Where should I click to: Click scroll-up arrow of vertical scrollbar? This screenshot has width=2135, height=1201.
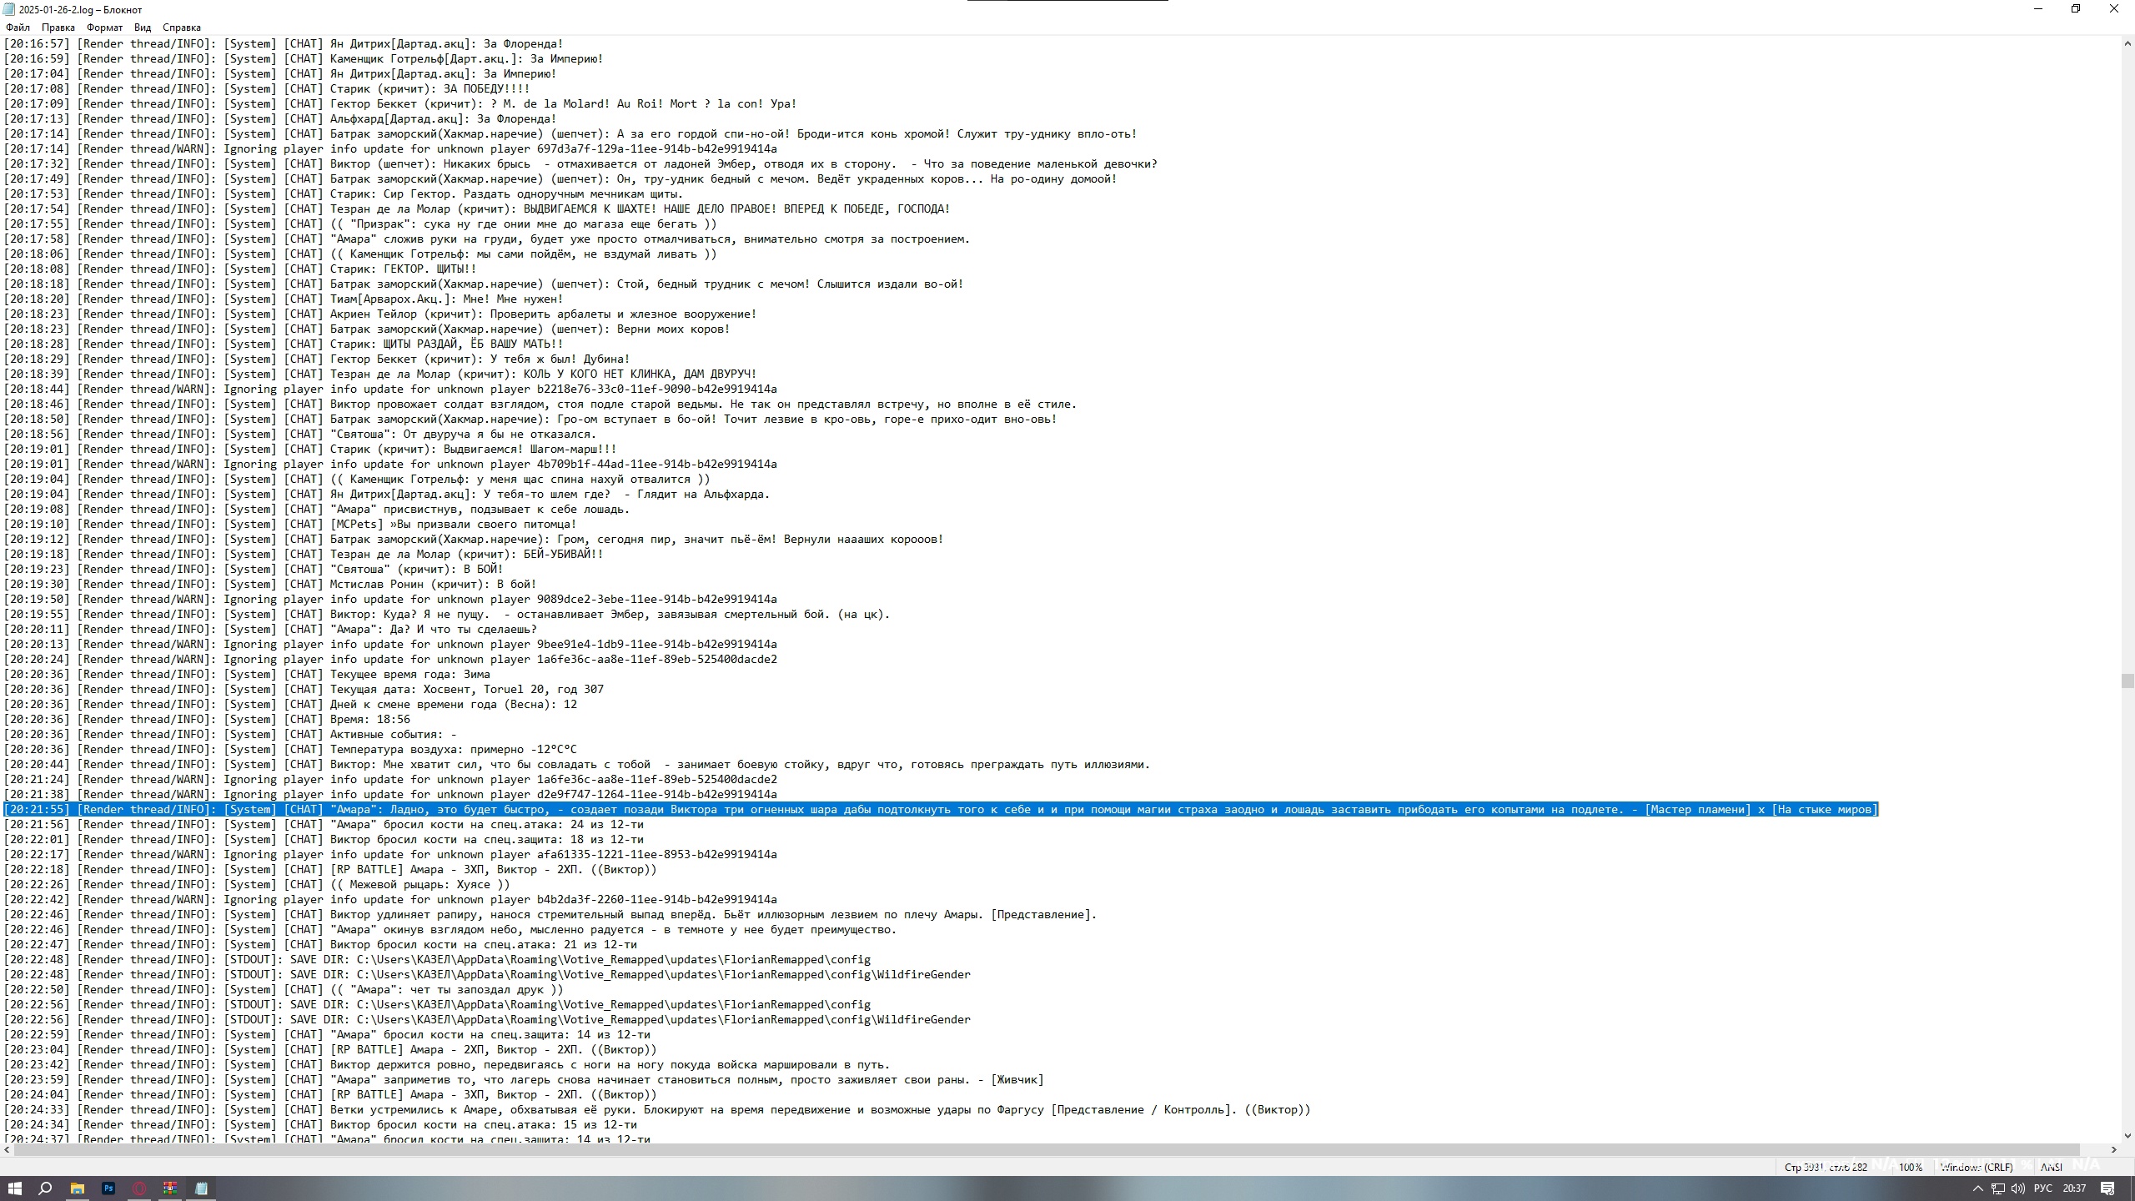coord(2127,43)
